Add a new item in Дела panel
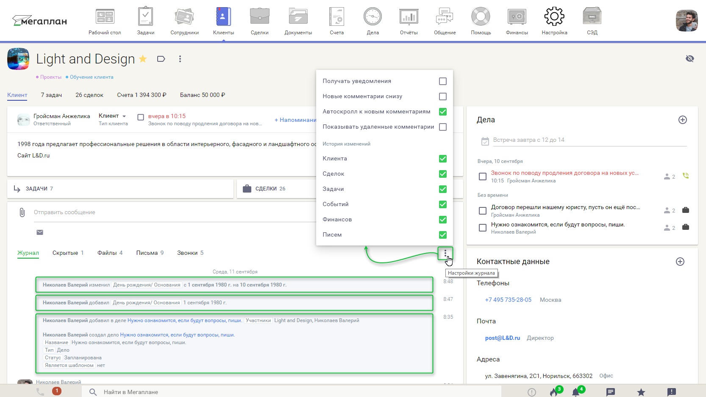 pos(683,120)
